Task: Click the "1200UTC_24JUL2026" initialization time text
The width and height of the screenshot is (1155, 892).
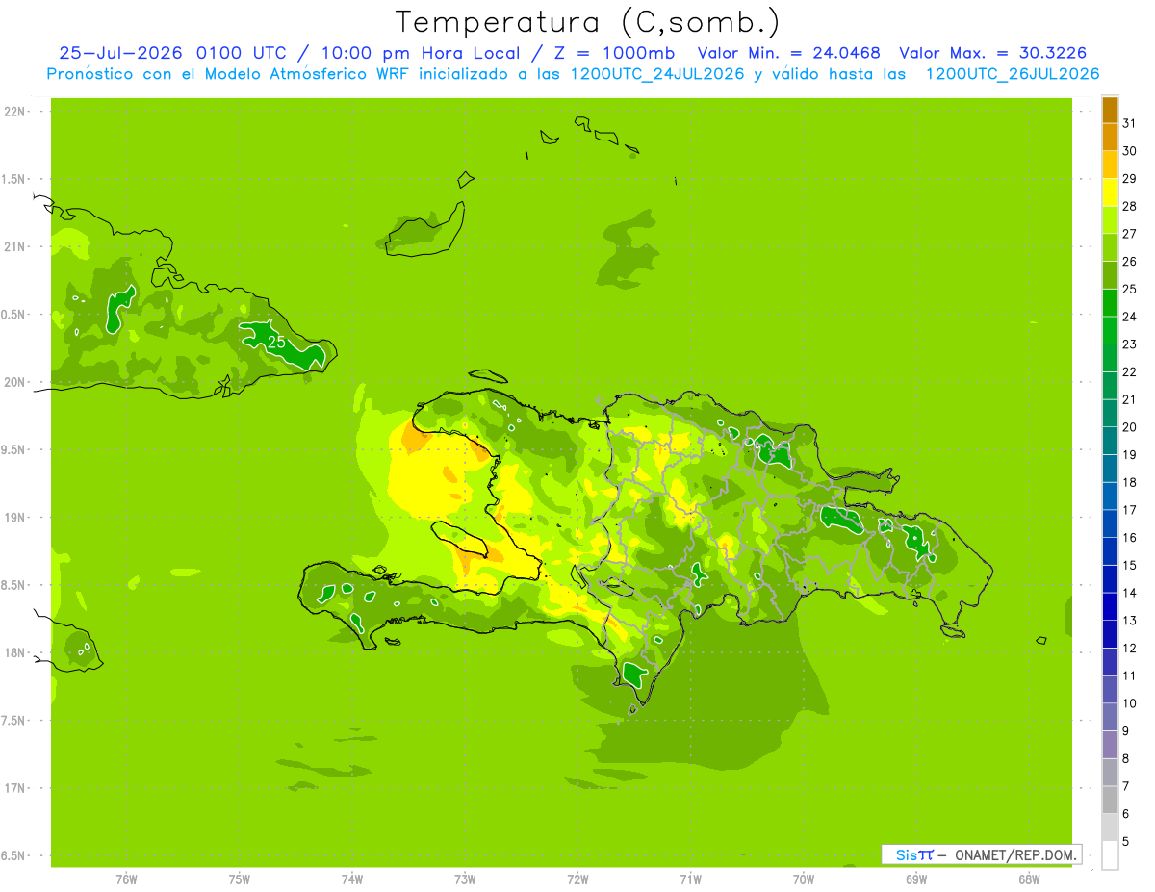Action: 657,74
